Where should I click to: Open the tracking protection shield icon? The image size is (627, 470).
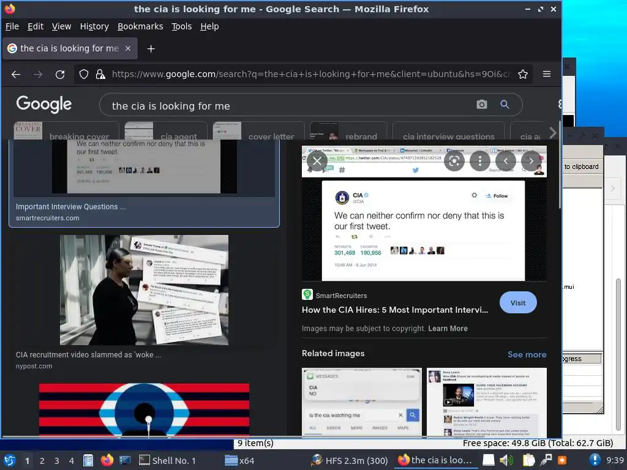point(83,74)
